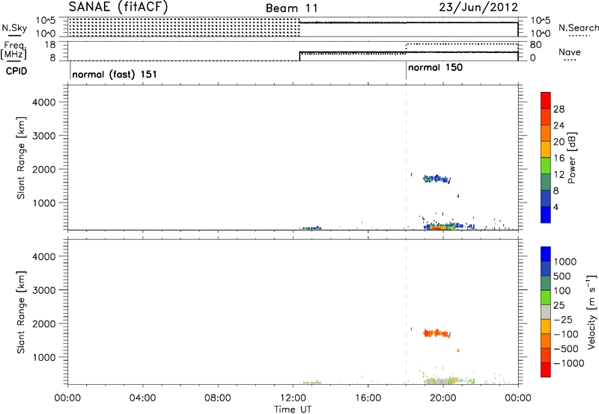Click the '12:00' time axis label

[x=292, y=398]
